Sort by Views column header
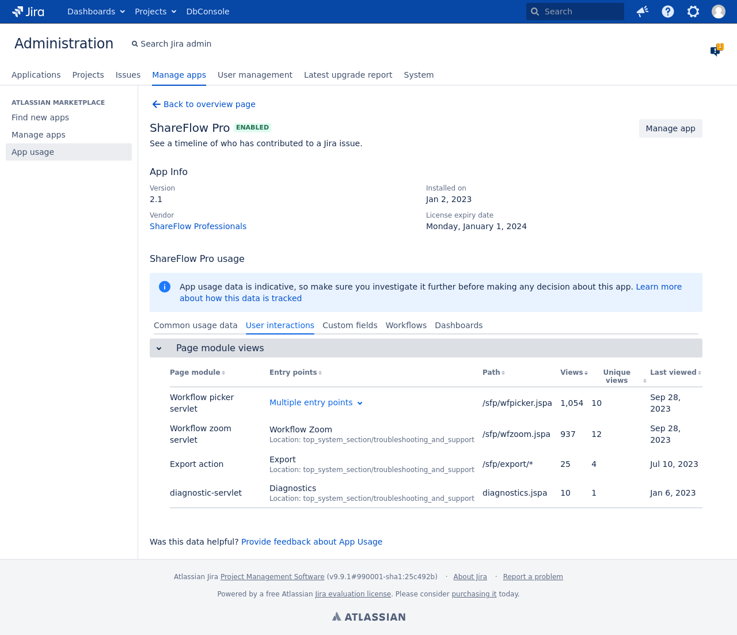Screen dimensions: 737x635 (x=573, y=372)
